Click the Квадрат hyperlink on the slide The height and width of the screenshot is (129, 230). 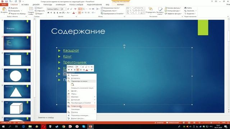[x=71, y=51]
